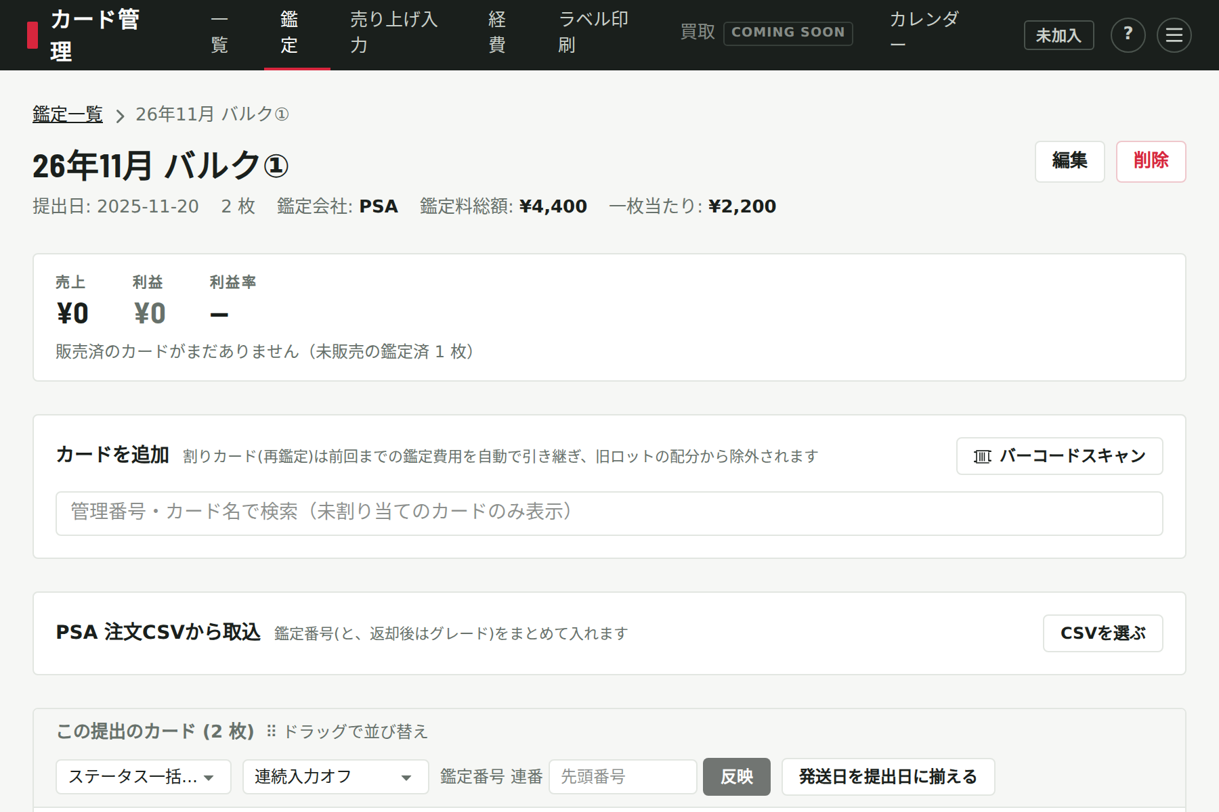Open the 連続入力オフ dropdown
This screenshot has height=812, width=1219.
point(335,777)
